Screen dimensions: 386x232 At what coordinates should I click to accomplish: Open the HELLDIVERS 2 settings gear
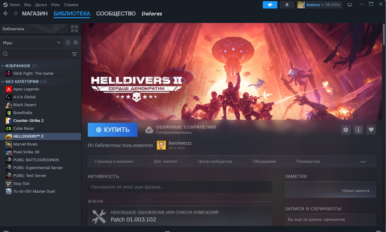[346, 130]
